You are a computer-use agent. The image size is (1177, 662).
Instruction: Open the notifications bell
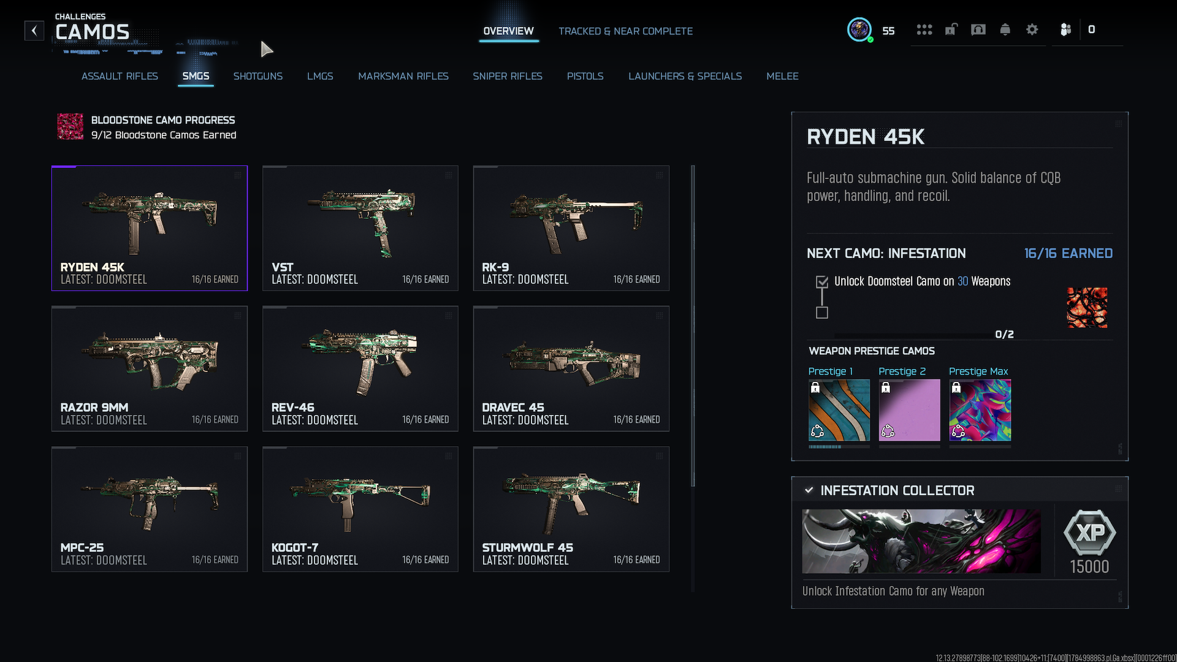click(x=1005, y=29)
